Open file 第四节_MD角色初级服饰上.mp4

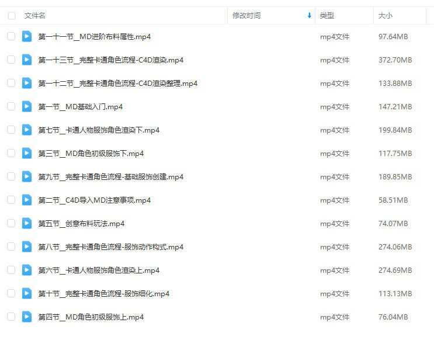tap(91, 317)
